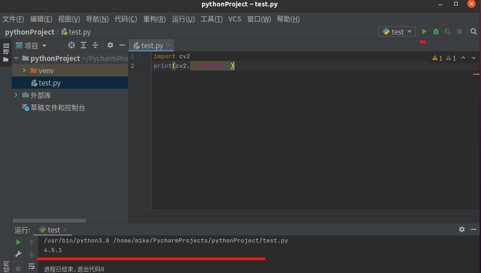The width and height of the screenshot is (481, 273).
Task: Select test.py in the project tree
Action: [70, 83]
